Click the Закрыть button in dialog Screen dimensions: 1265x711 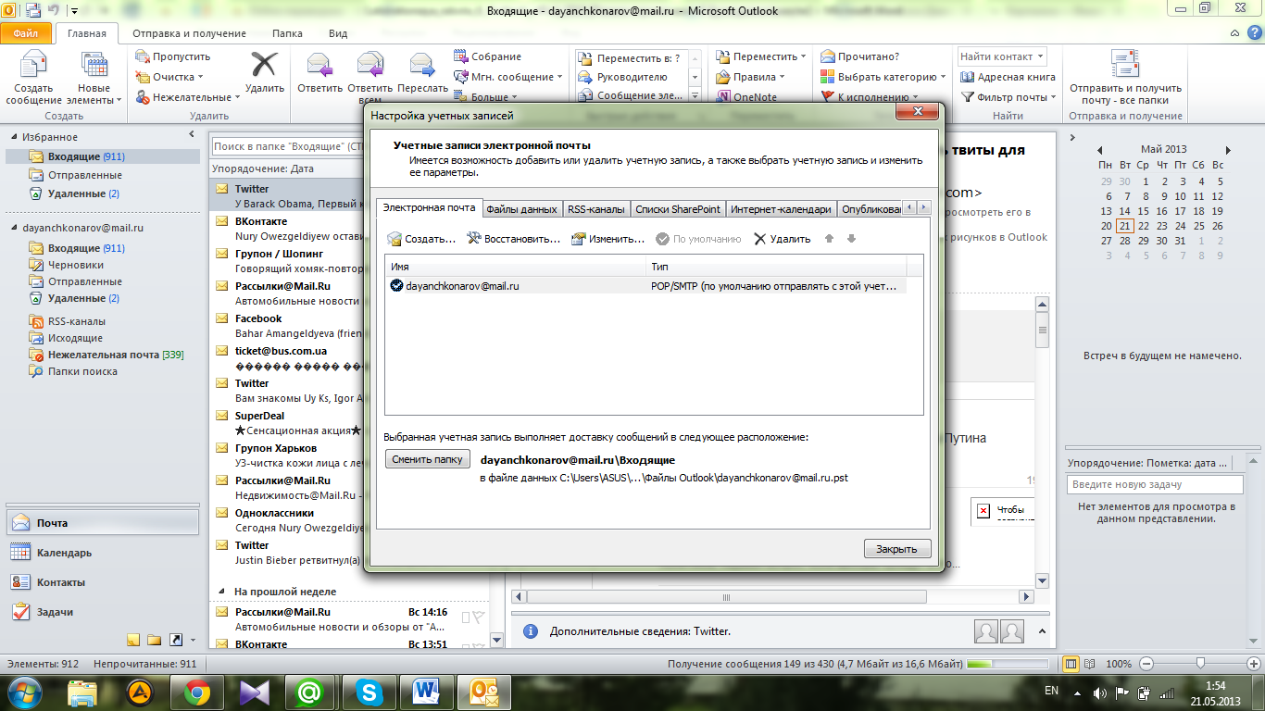(896, 549)
